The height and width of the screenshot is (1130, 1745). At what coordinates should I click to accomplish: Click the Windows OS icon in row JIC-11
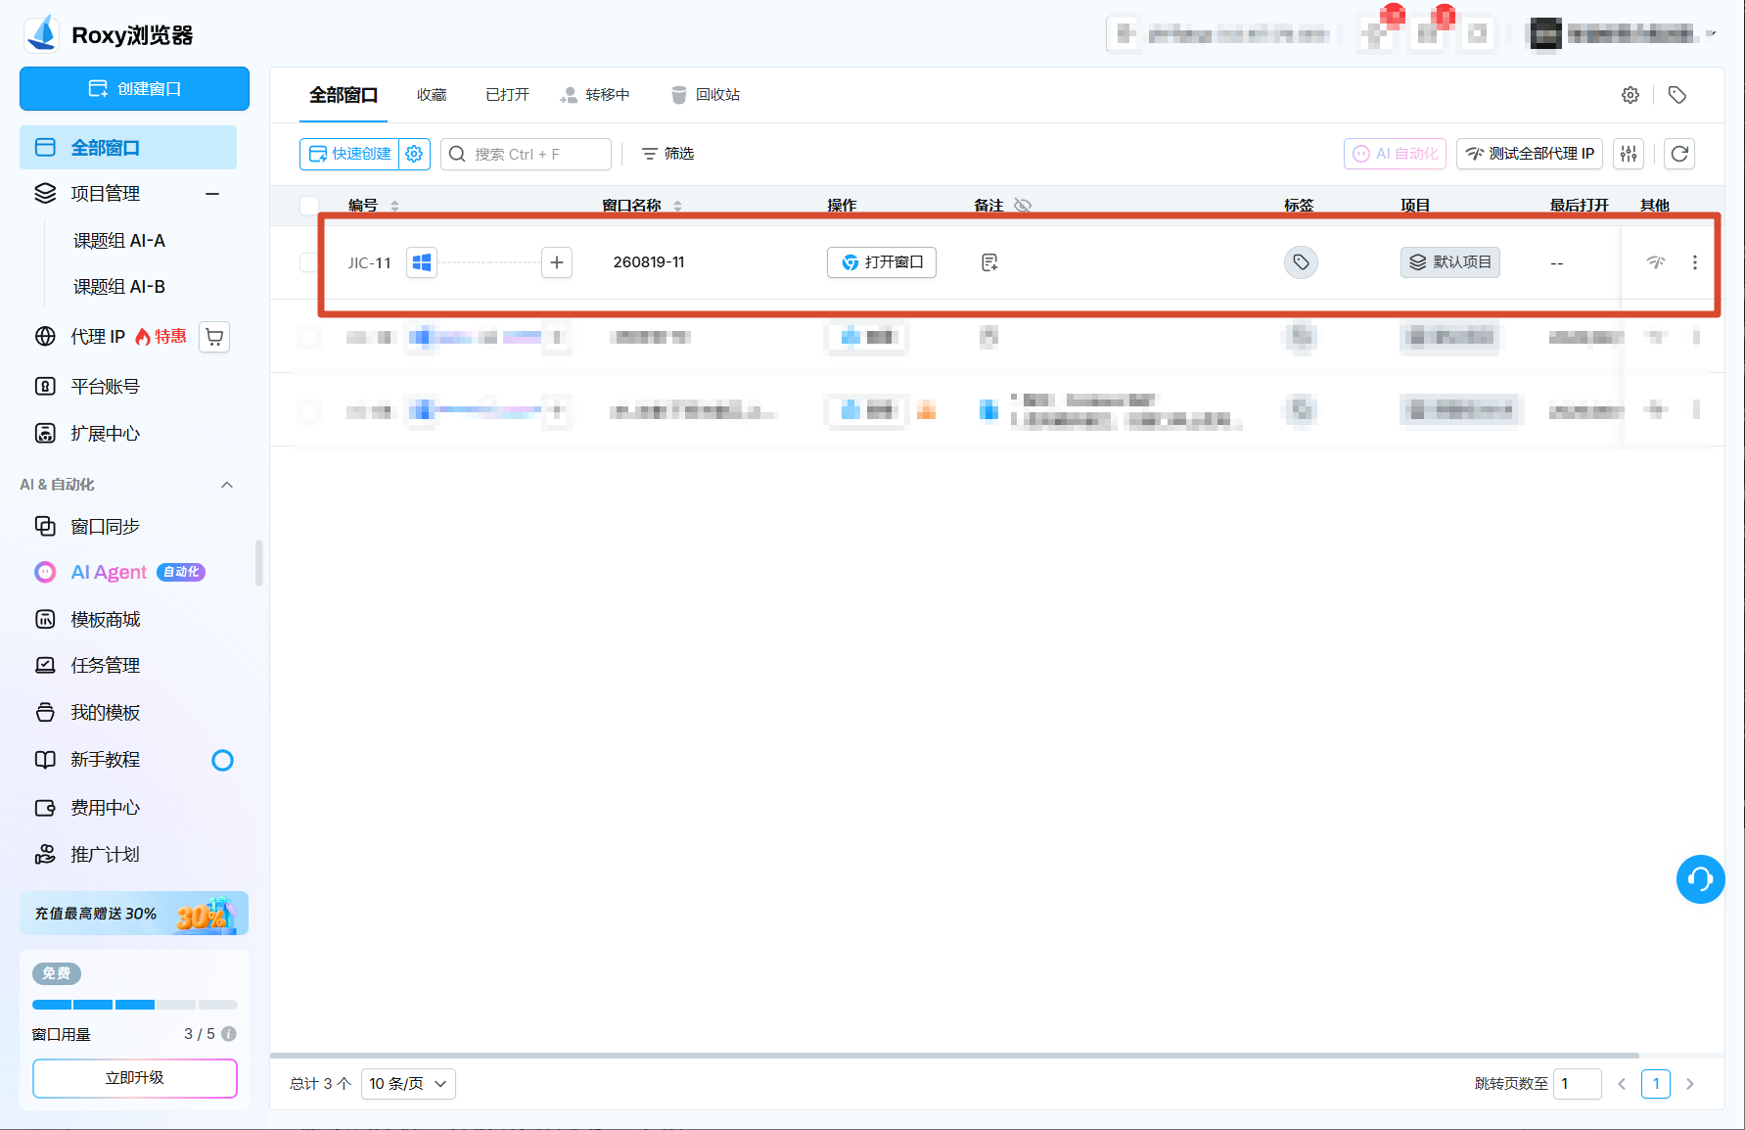pyautogui.click(x=422, y=262)
